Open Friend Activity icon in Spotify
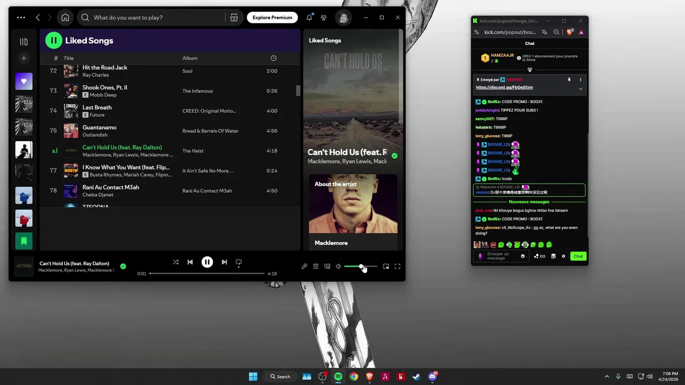The height and width of the screenshot is (385, 685). pos(324,18)
